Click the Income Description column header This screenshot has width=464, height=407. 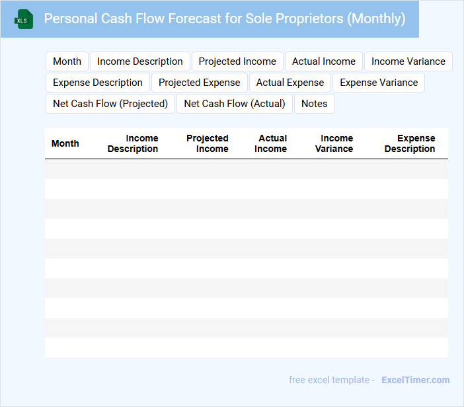pyautogui.click(x=133, y=143)
